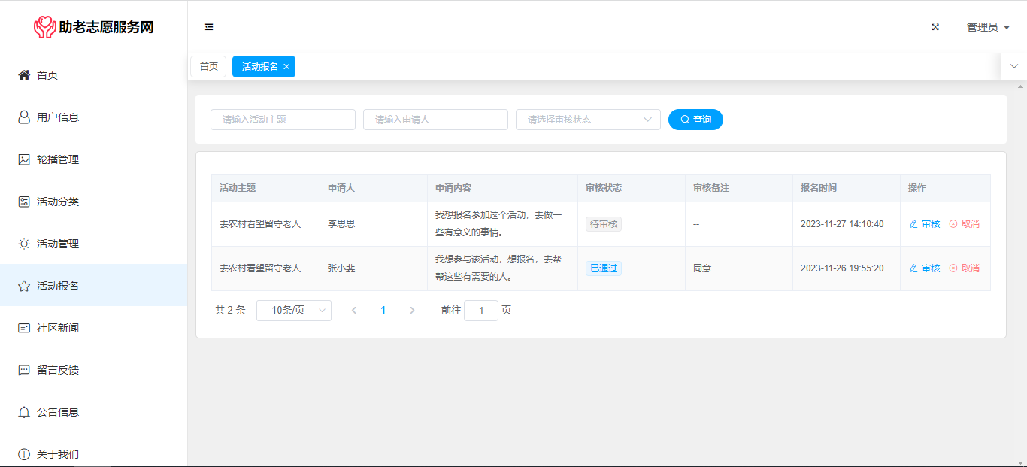Image resolution: width=1027 pixels, height=467 pixels.
Task: Open the 10条/页 page size selector
Action: 293,311
